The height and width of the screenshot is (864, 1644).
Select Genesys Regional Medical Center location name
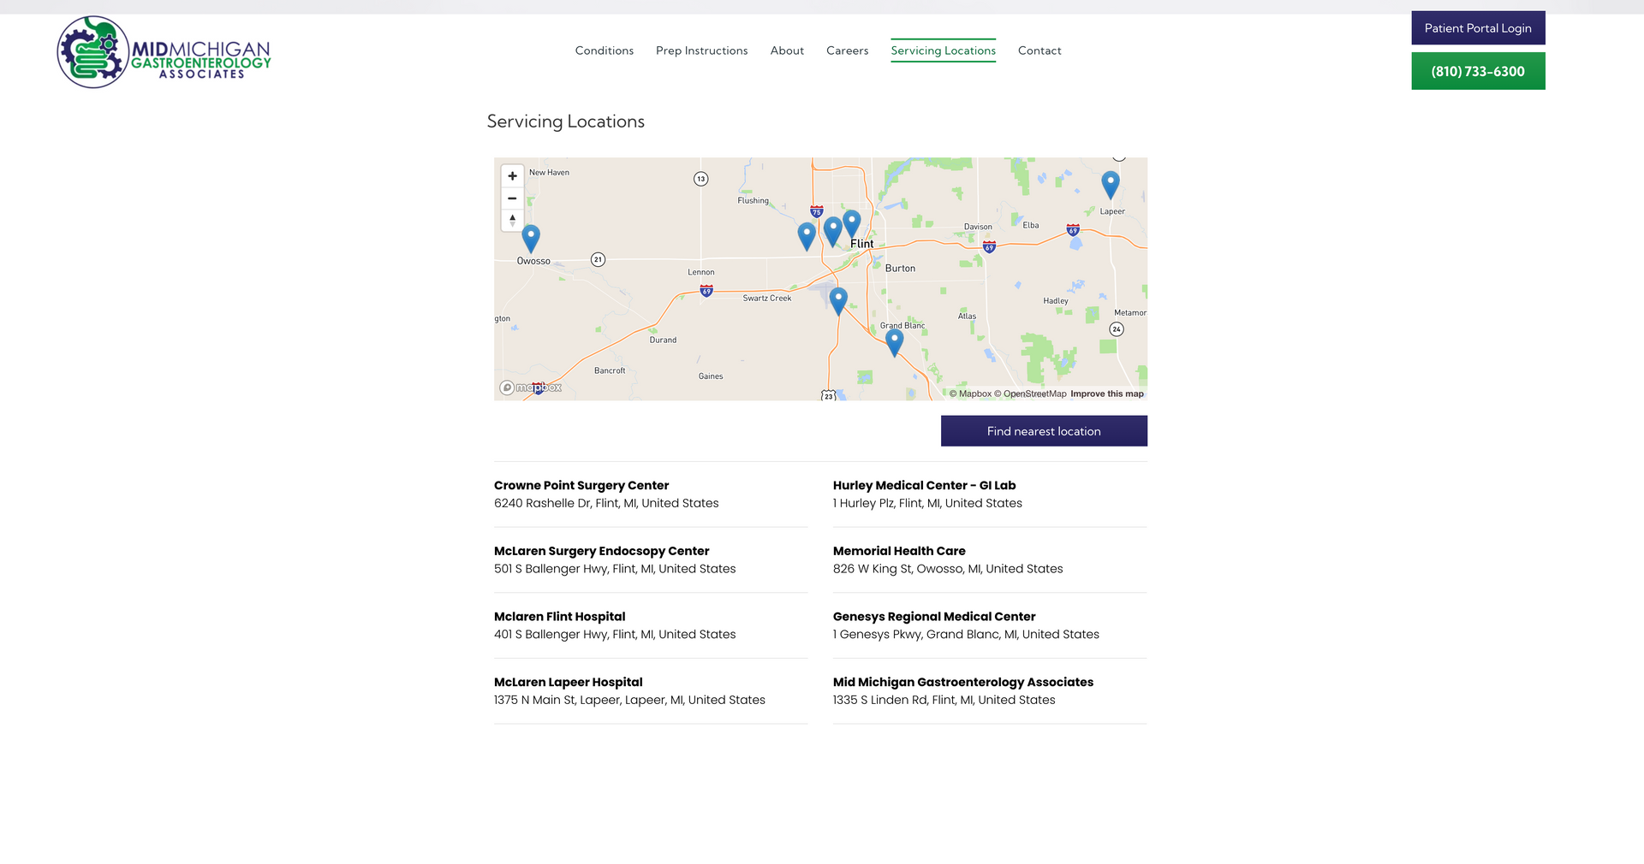tap(934, 617)
